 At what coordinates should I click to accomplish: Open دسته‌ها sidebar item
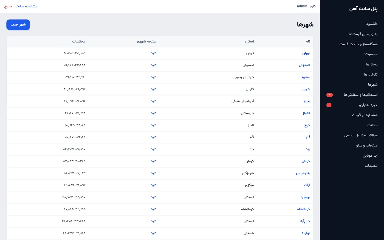[372, 64]
